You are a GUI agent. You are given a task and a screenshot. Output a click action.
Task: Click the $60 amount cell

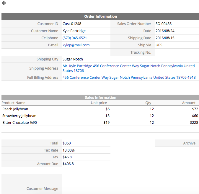tap(195, 116)
